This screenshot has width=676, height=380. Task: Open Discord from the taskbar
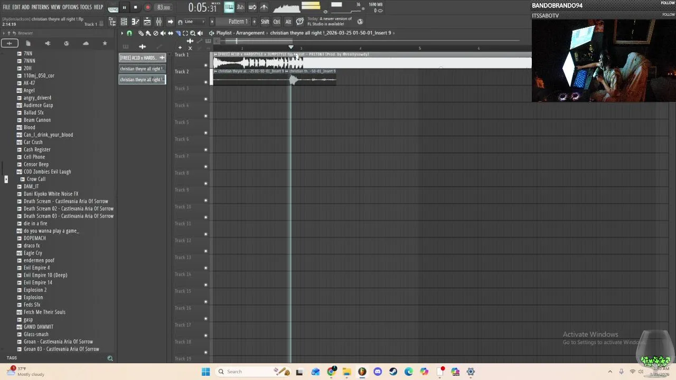pos(378,372)
